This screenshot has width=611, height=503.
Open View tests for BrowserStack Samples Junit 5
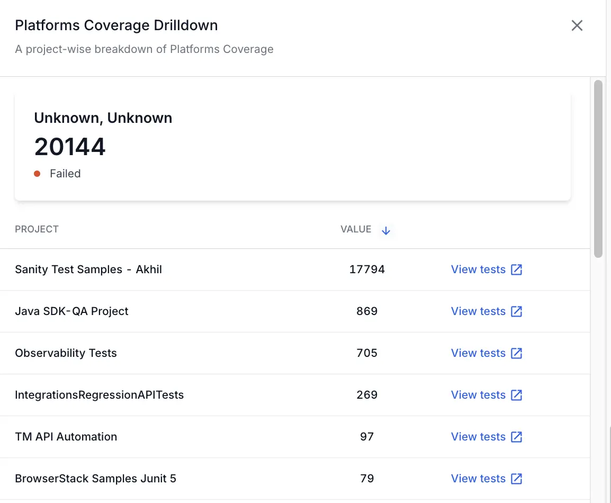(486, 478)
